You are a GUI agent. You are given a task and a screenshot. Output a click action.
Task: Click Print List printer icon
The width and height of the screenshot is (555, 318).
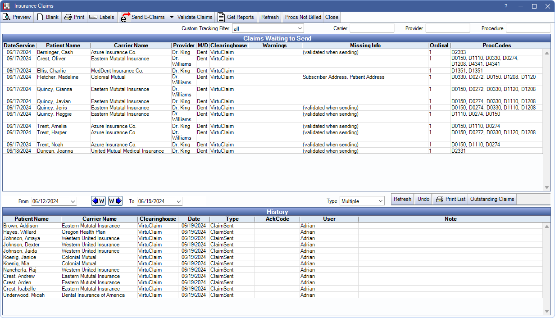tap(439, 199)
